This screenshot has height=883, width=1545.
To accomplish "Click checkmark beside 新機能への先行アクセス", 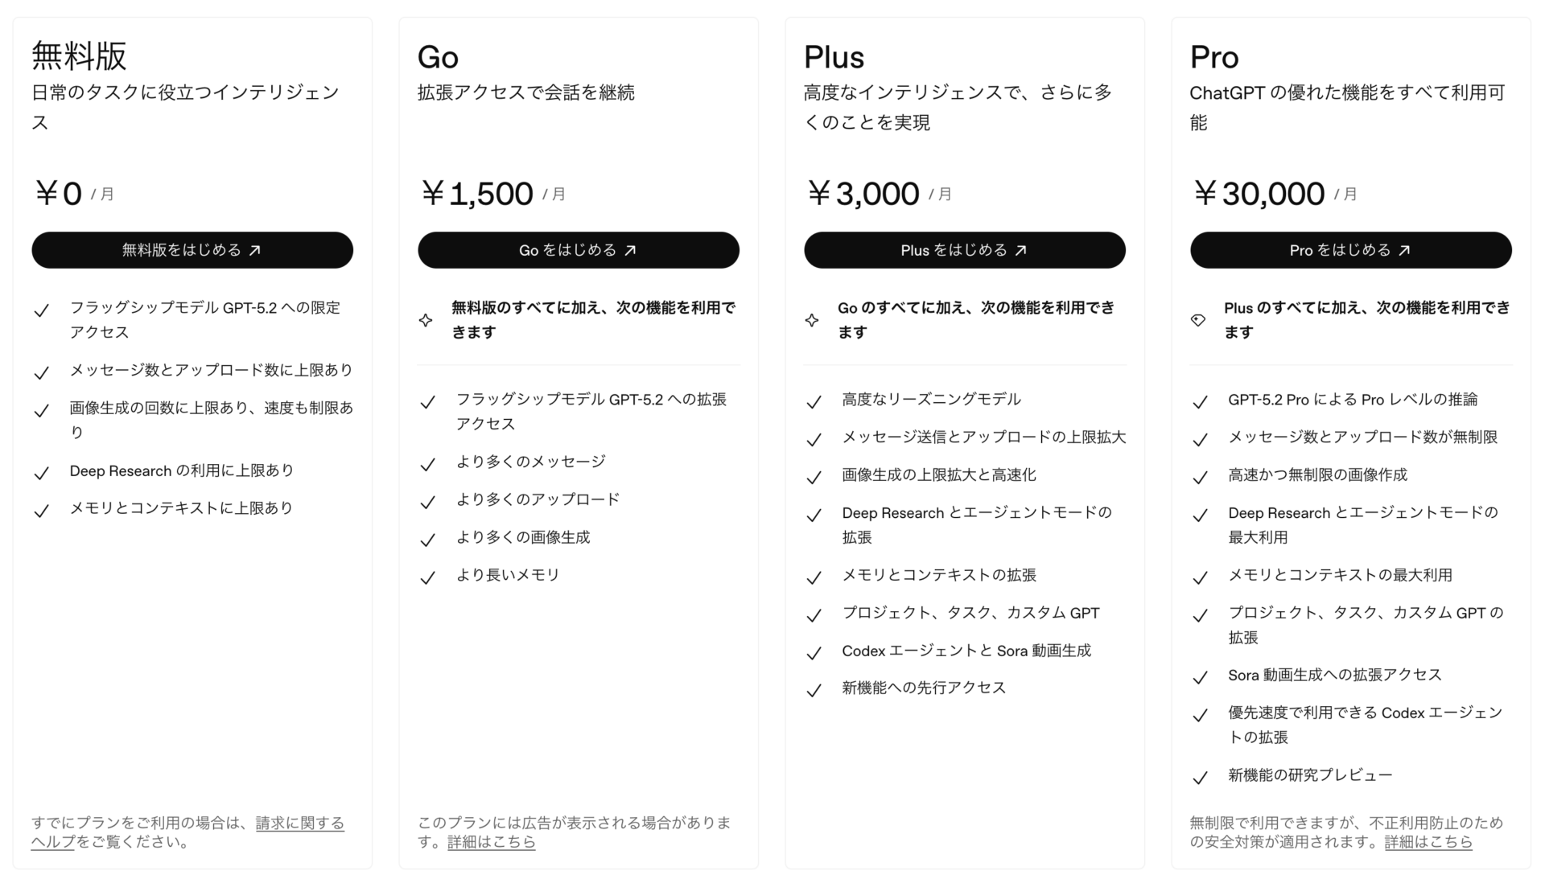I will [814, 690].
